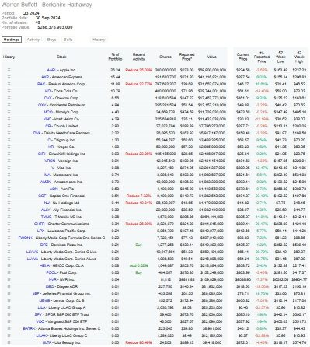Open BAC - Bank of America Corp. link

tap(61, 84)
